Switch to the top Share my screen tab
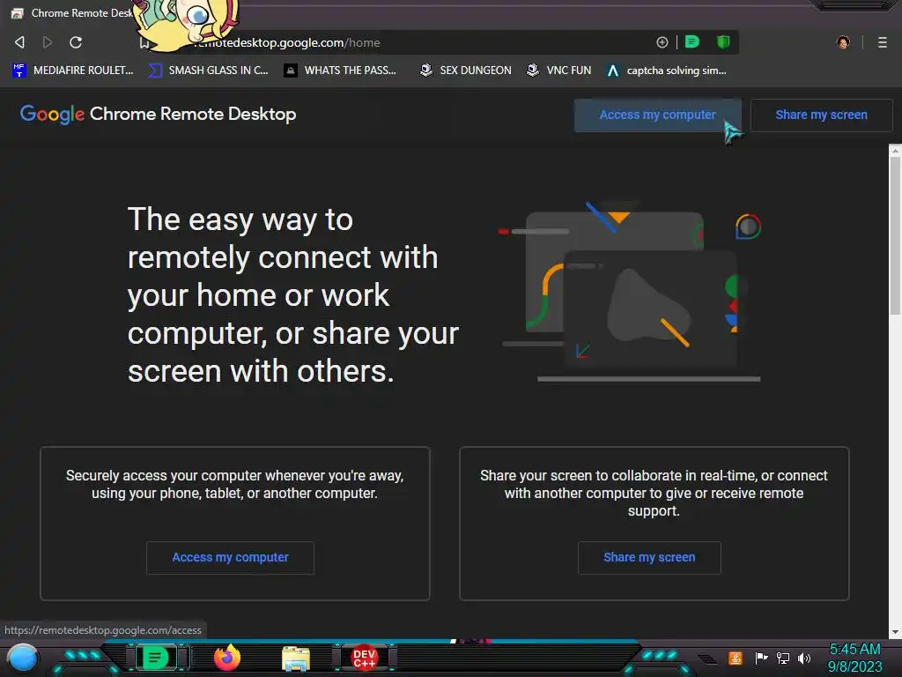902x677 pixels. point(821,115)
